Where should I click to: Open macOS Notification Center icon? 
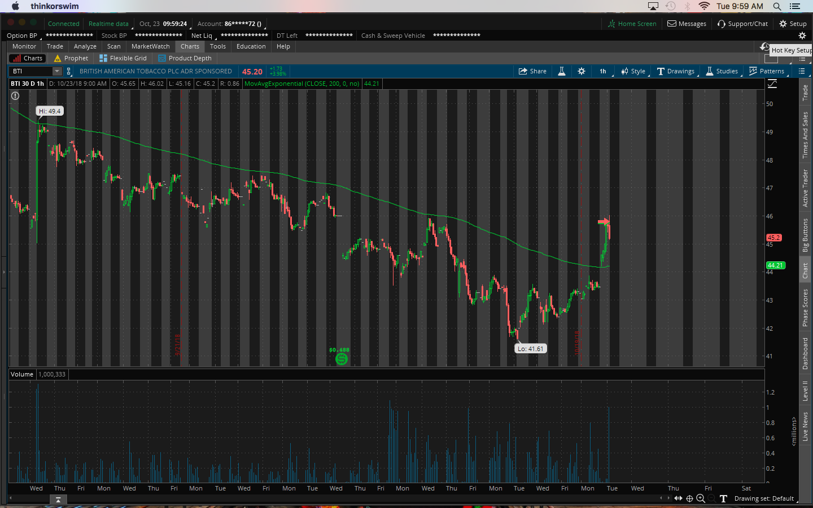795,6
